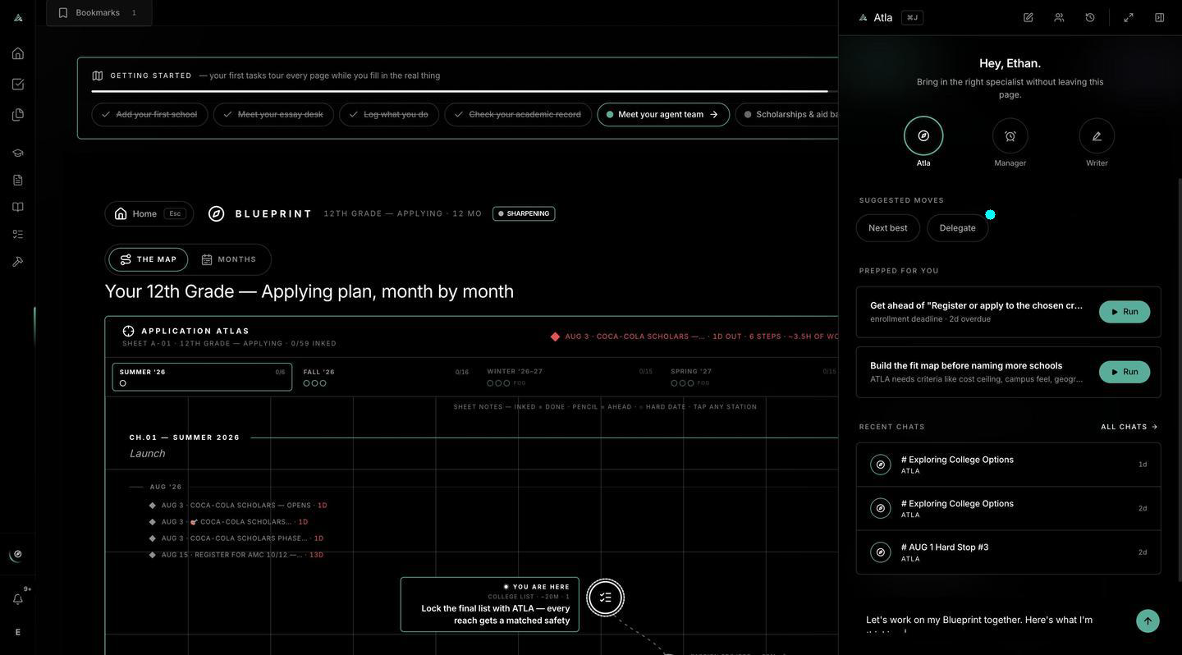Switch to The Map view

tap(149, 259)
